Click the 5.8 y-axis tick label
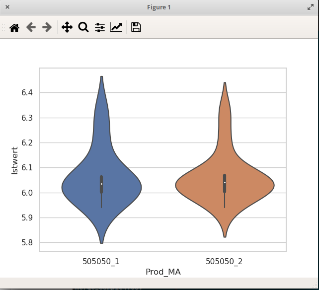 pos(27,243)
